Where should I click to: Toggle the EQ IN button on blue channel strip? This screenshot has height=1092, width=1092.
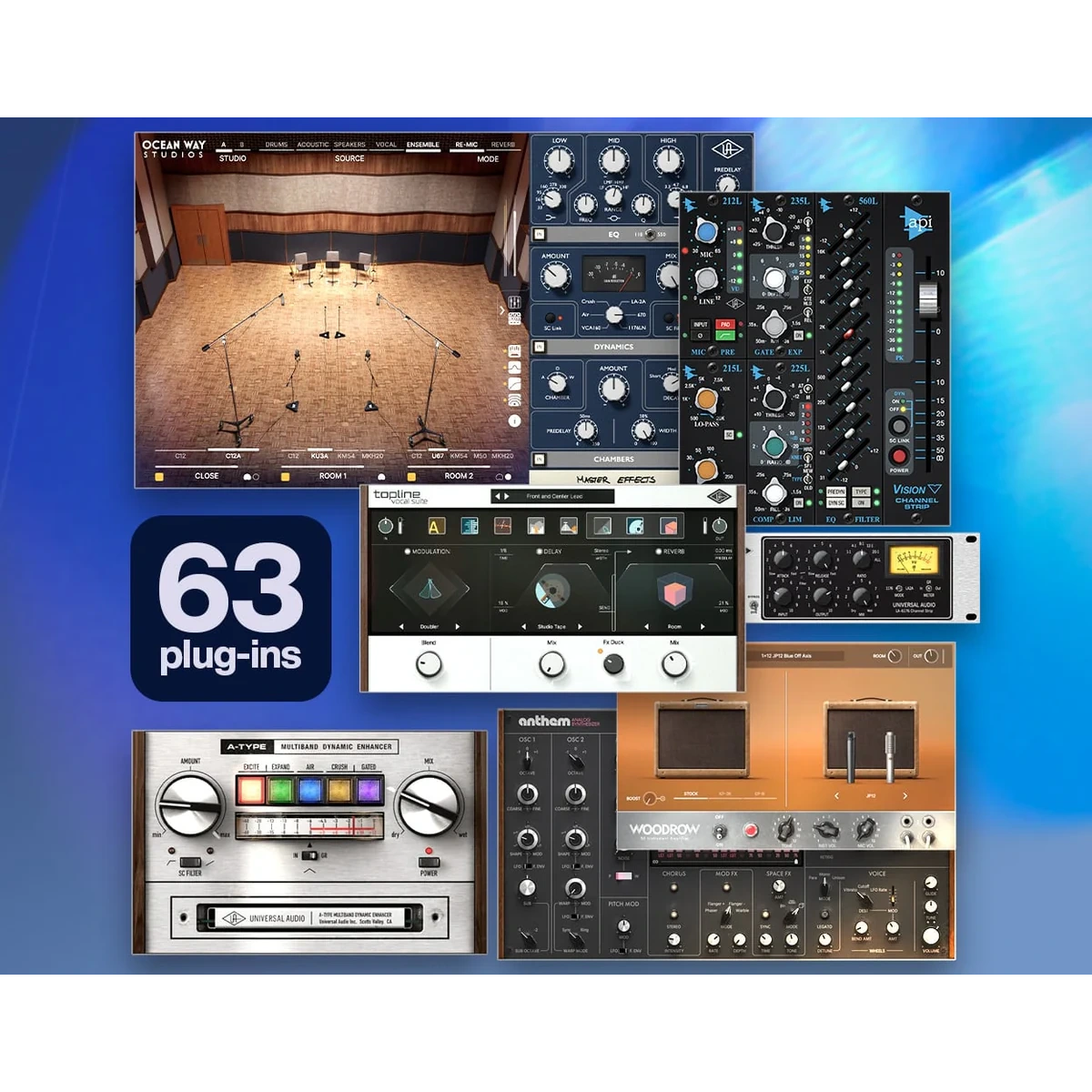(540, 234)
